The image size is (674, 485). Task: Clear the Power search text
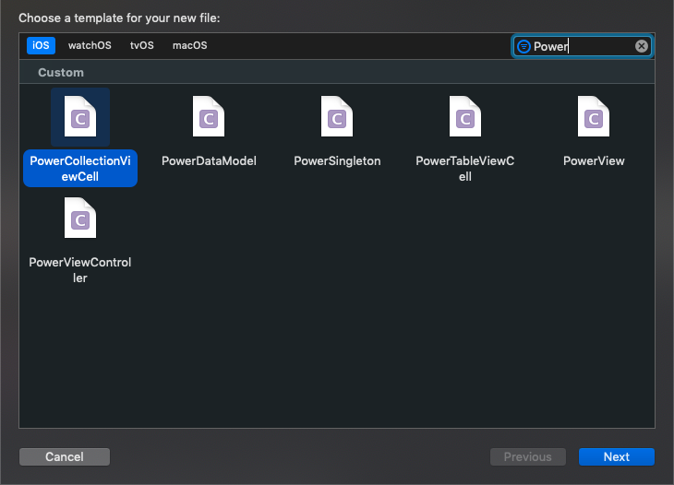[x=642, y=46]
